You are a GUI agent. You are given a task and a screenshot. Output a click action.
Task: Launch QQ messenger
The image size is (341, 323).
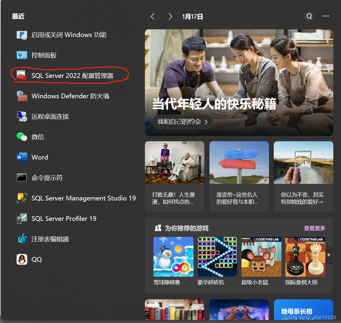point(36,259)
